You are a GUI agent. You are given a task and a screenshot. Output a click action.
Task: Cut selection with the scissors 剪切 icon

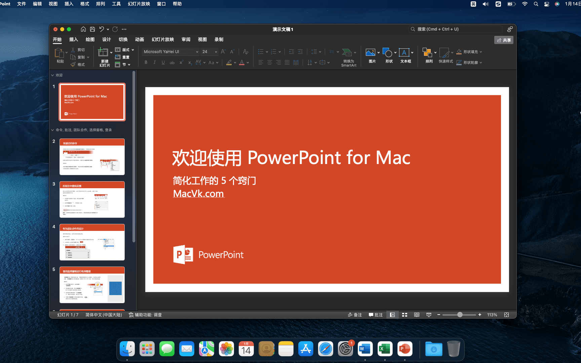click(x=73, y=50)
